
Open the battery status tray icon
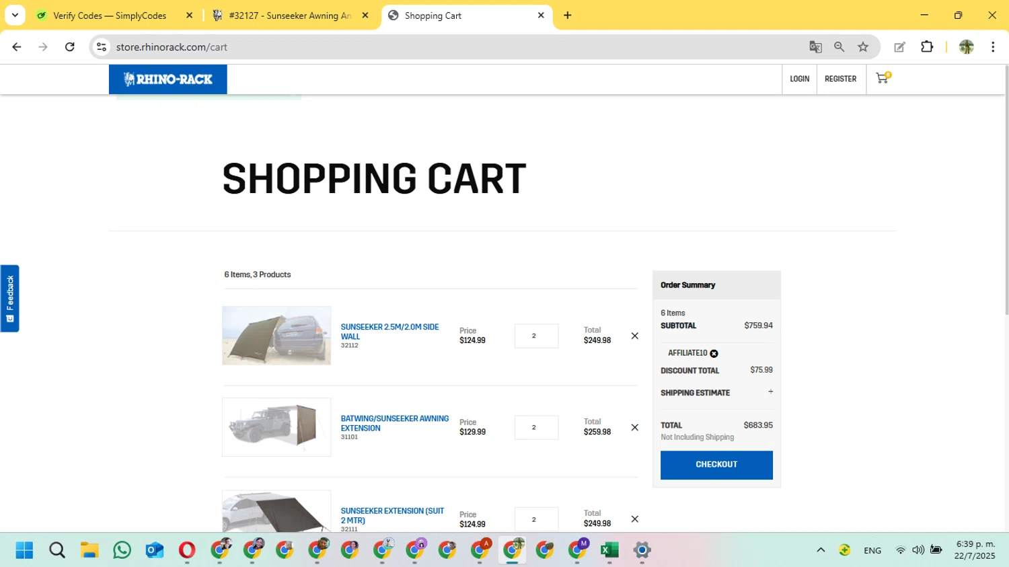tap(936, 550)
